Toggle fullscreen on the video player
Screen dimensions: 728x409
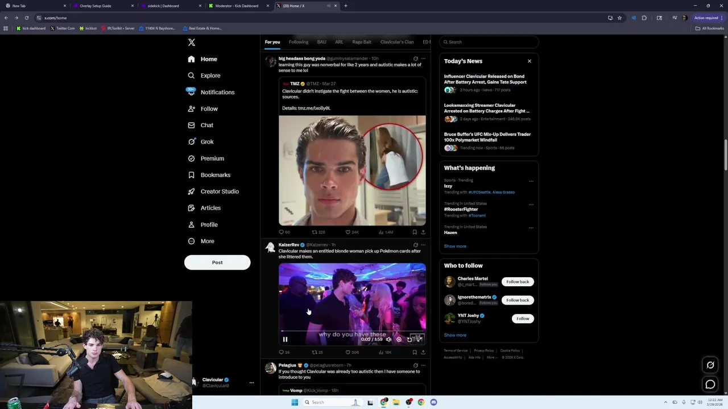[x=419, y=339]
